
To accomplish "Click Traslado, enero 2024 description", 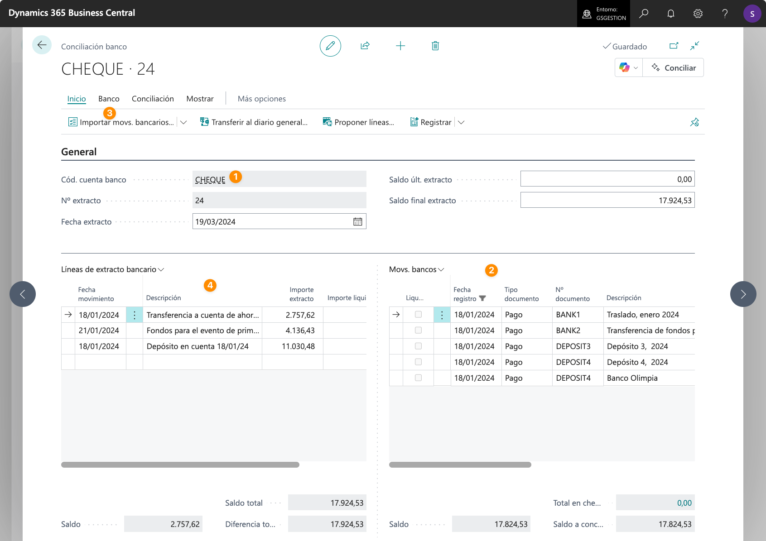I will (x=649, y=315).
